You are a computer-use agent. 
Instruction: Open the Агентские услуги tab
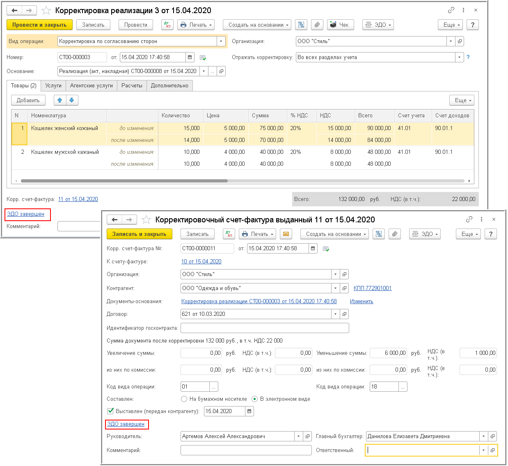[x=91, y=86]
